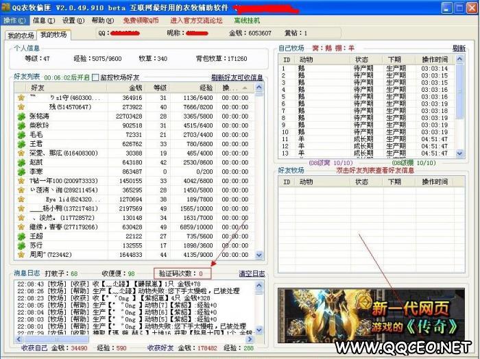This screenshot has width=480, height=359.
Task: Select friend row 张铭涛
Action: (x=134, y=116)
